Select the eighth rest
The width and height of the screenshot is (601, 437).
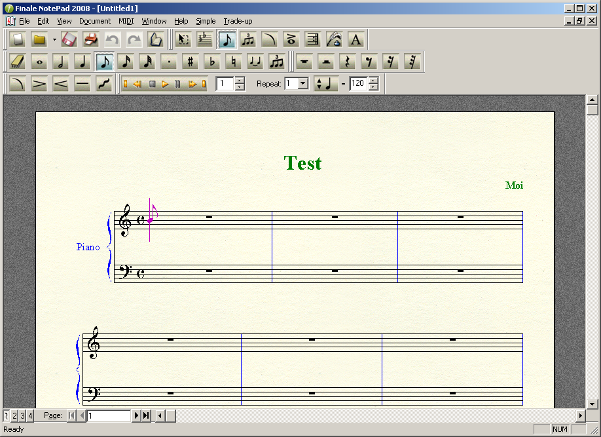(x=369, y=62)
